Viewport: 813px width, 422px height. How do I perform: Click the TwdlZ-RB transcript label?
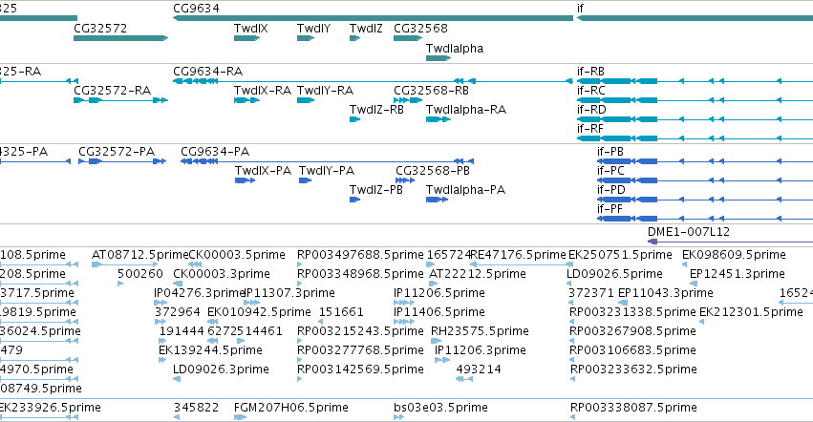[x=376, y=110]
